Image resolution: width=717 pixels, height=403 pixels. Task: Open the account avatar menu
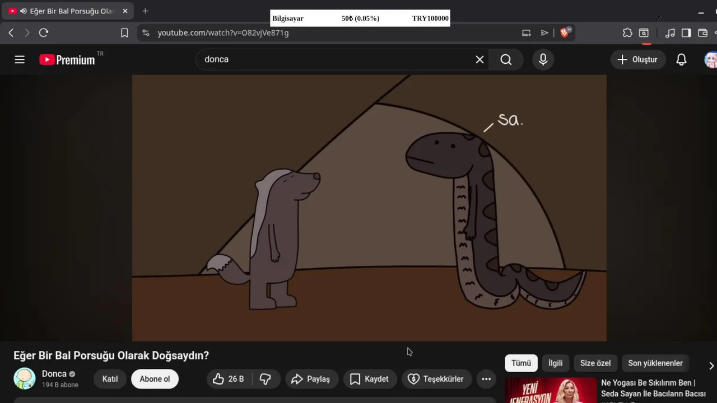[x=710, y=59]
